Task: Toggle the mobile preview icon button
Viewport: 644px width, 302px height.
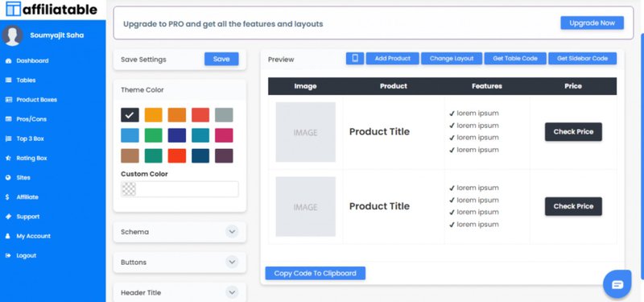Action: pyautogui.click(x=355, y=58)
